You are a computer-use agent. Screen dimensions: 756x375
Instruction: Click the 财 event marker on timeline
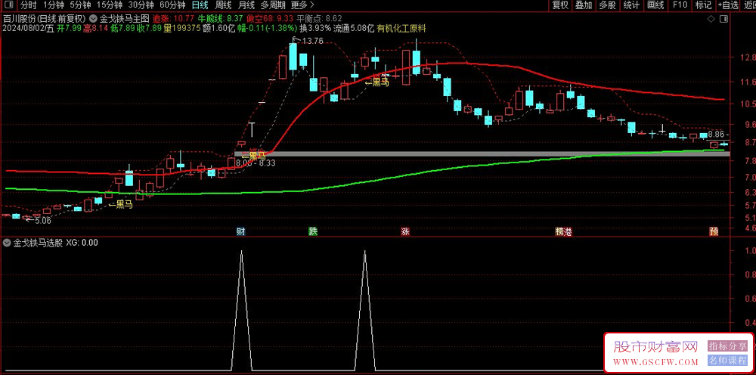(240, 232)
